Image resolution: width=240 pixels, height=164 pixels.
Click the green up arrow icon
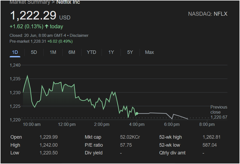47,26
